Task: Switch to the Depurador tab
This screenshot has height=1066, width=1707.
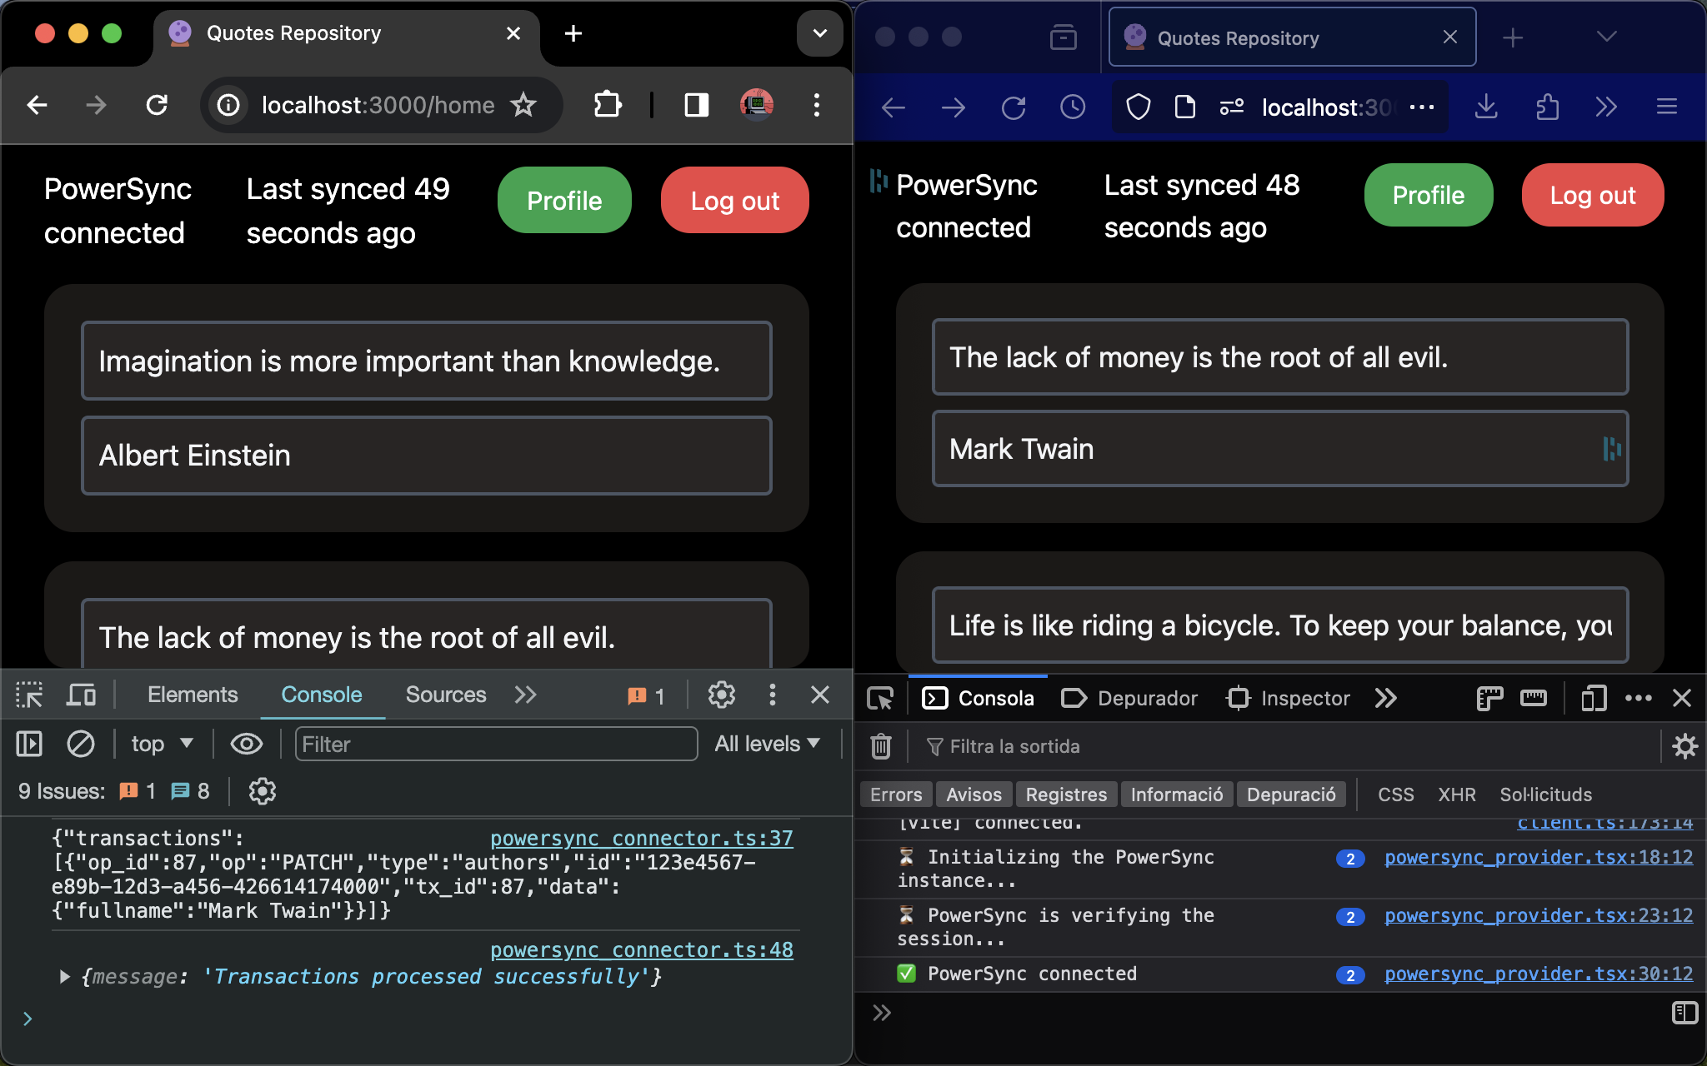Action: [x=1129, y=698]
